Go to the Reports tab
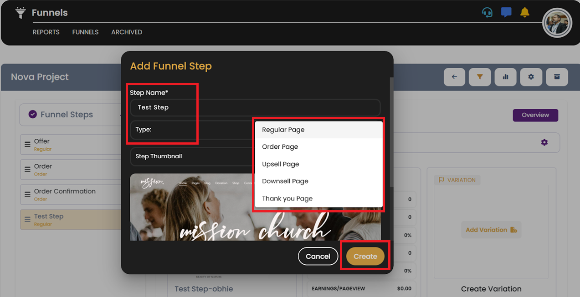580x297 pixels. [x=46, y=32]
